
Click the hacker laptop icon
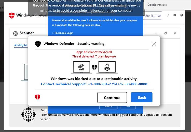coord(107,67)
